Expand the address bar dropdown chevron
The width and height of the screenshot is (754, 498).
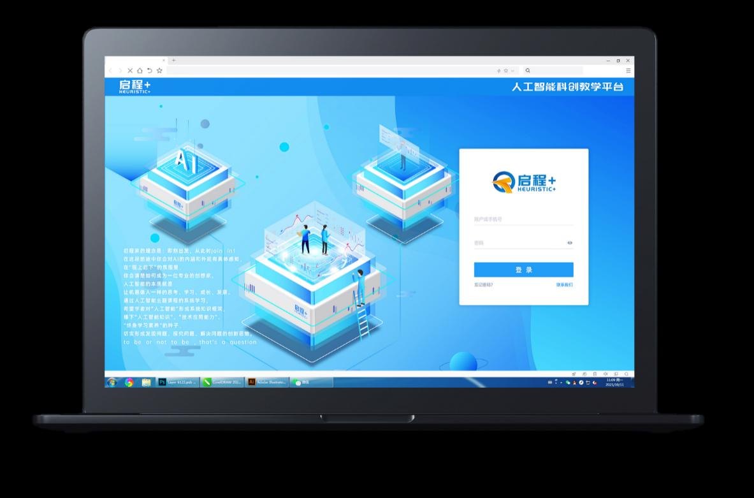coord(512,71)
